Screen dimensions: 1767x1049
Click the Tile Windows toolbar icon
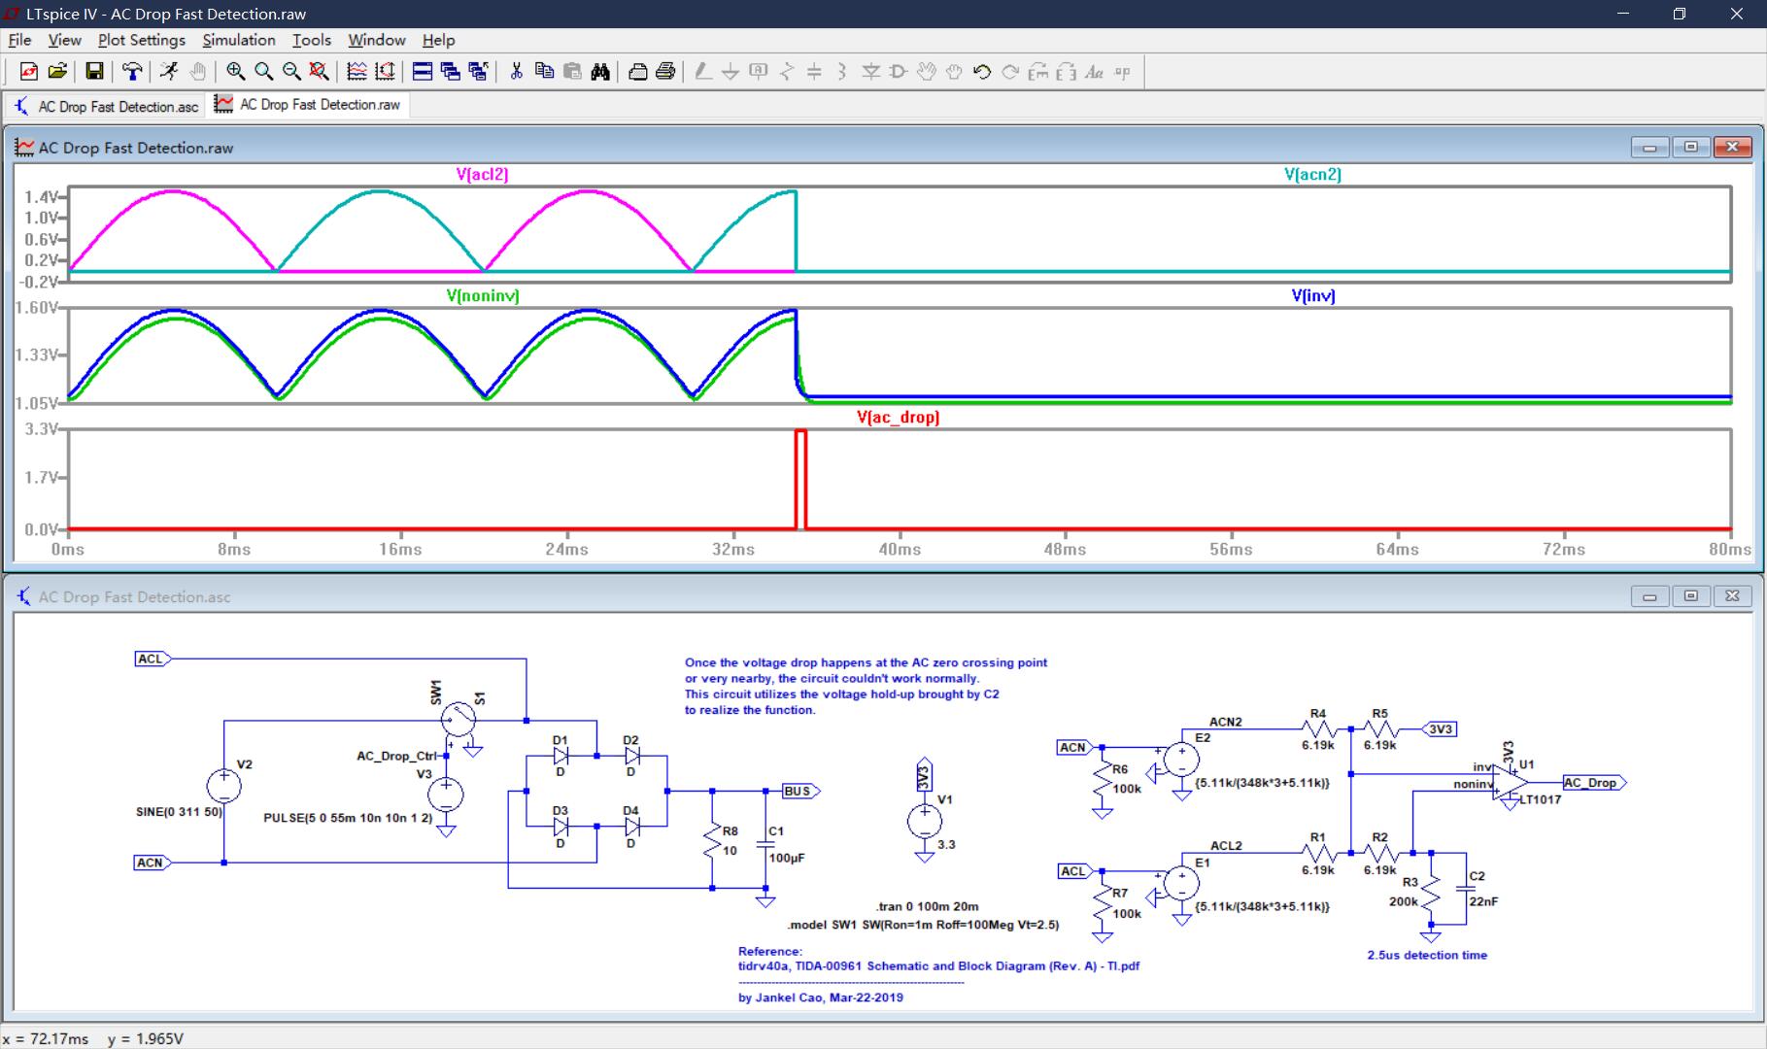[423, 71]
